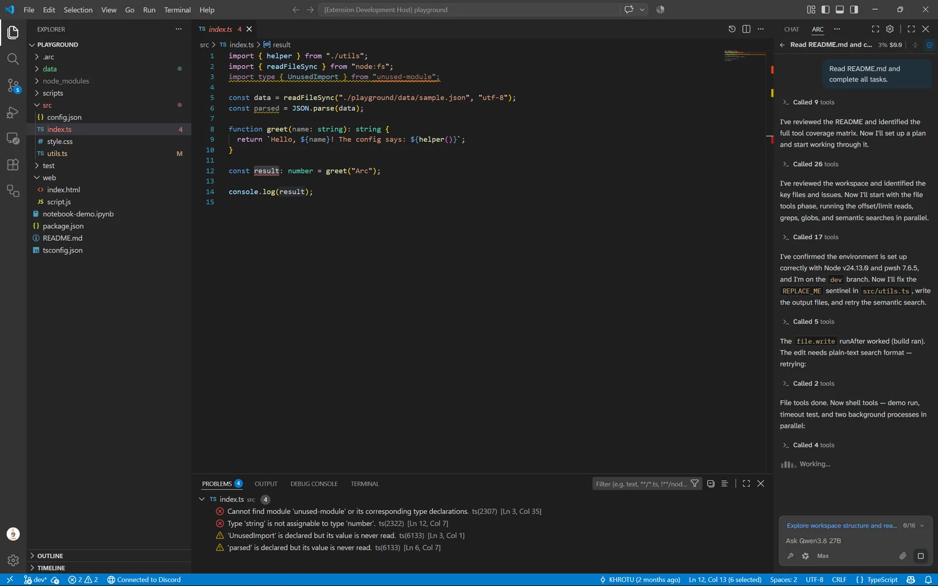Toggle the secondary side bar layout button
The height and width of the screenshot is (586, 938).
click(854, 9)
